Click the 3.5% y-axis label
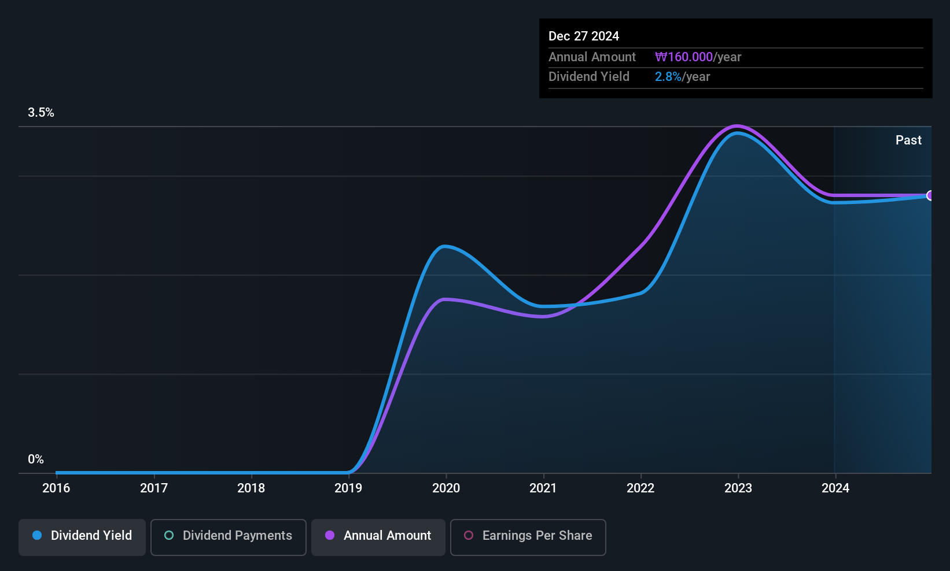 (x=41, y=112)
